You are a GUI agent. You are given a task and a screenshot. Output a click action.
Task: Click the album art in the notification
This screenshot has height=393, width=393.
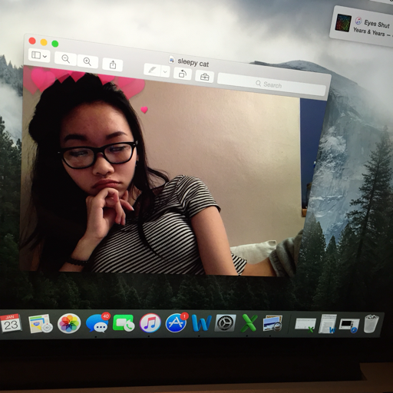click(343, 22)
